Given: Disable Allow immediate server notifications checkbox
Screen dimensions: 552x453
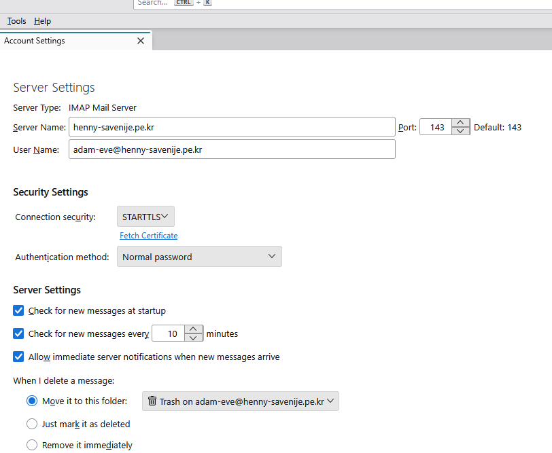Looking at the screenshot, I should click(18, 357).
